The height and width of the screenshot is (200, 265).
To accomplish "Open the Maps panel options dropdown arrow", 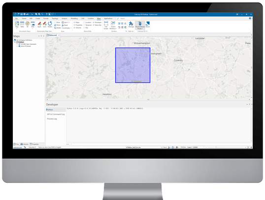I will click(39, 36).
